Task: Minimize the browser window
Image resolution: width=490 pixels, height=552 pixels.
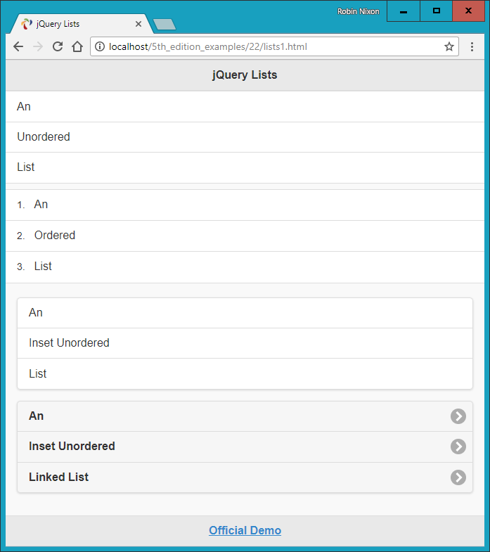Action: tap(404, 11)
